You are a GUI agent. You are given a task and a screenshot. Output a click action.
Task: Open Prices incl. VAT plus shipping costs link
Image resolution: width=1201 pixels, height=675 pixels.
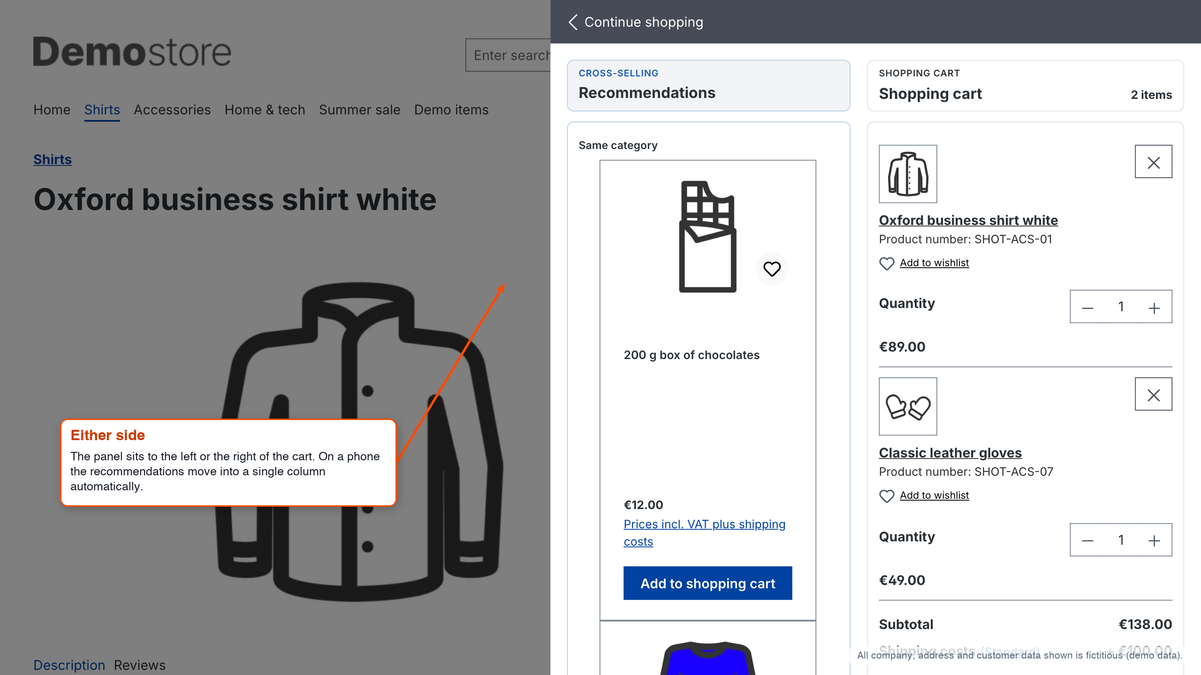tap(704, 532)
